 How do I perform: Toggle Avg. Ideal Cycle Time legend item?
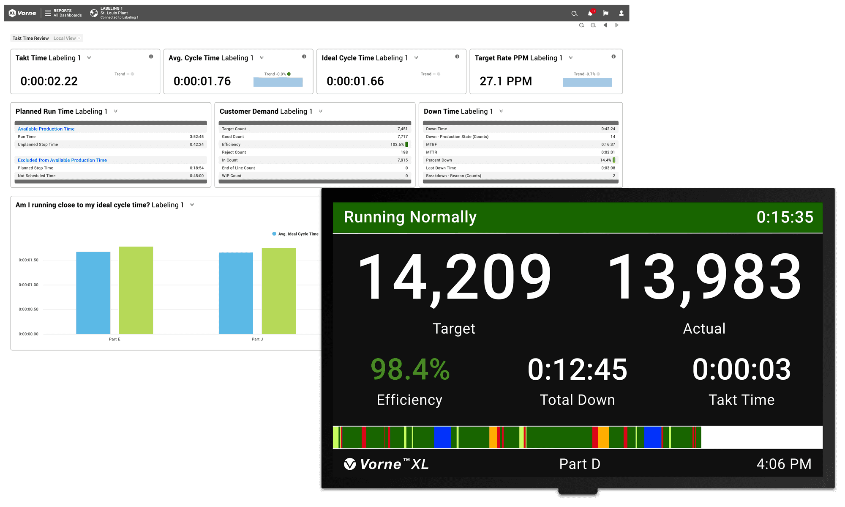pos(295,234)
